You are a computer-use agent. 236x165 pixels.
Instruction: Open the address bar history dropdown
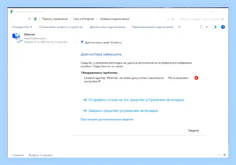[x=168, y=19]
